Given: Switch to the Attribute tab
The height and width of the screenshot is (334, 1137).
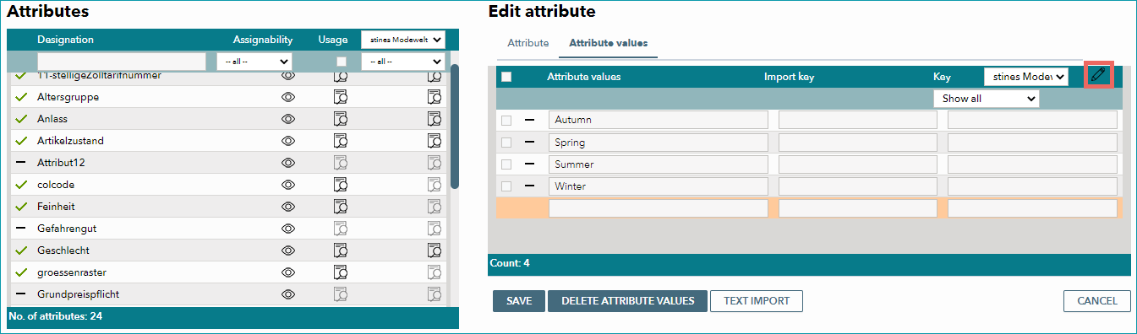Looking at the screenshot, I should click(x=528, y=43).
